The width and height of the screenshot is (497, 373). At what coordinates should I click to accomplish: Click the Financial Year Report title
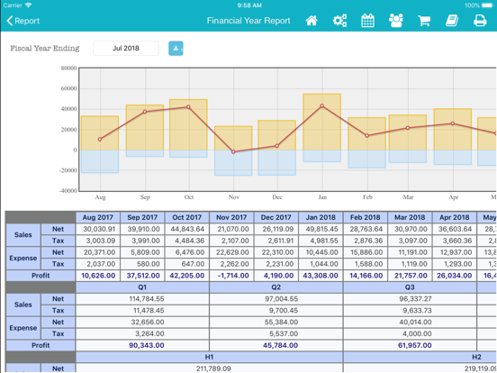(248, 21)
